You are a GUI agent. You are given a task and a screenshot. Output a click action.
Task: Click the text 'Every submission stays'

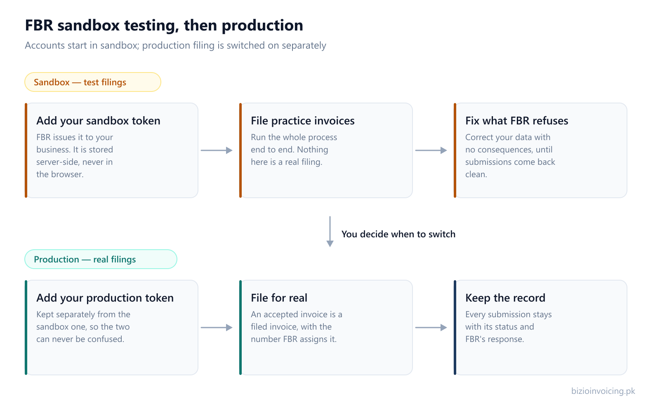point(509,314)
